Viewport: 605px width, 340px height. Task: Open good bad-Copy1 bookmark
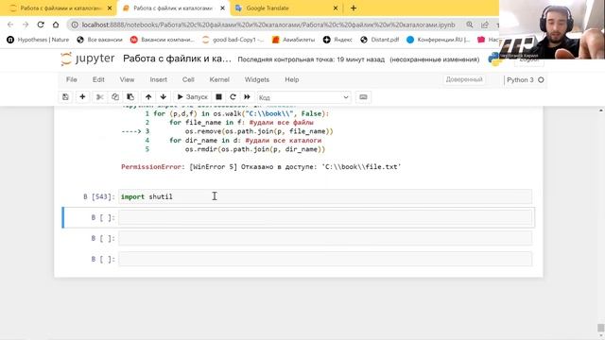click(233, 40)
